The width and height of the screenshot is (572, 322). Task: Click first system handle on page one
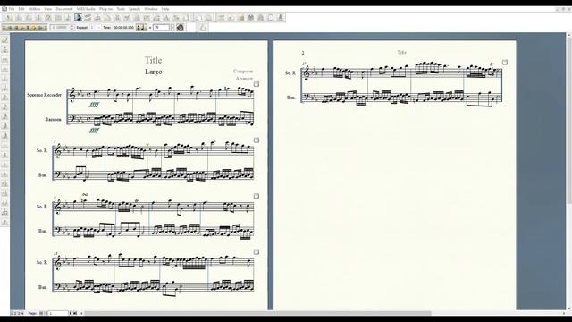pyautogui.click(x=257, y=84)
